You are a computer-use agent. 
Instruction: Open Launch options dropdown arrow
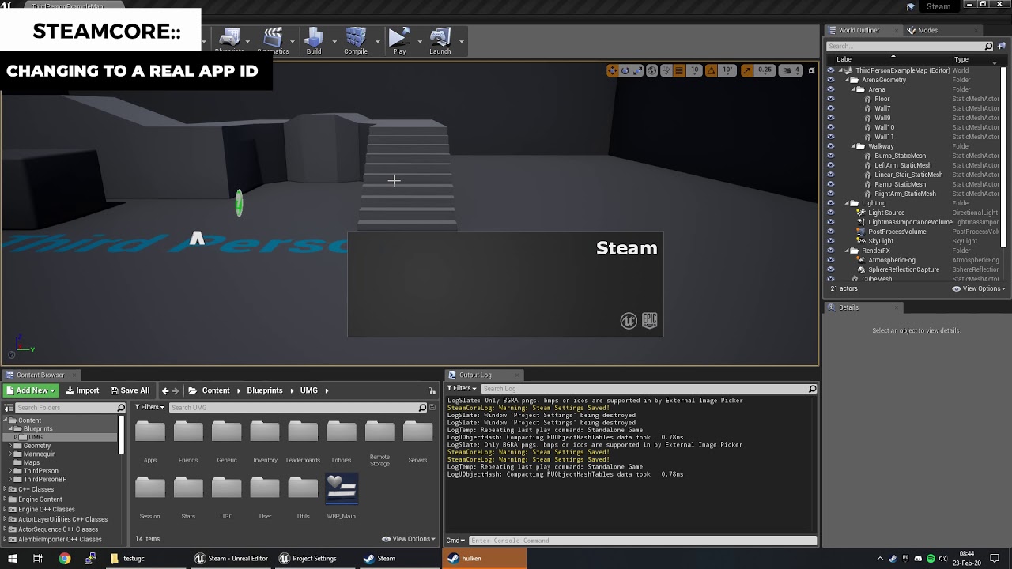pyautogui.click(x=462, y=41)
